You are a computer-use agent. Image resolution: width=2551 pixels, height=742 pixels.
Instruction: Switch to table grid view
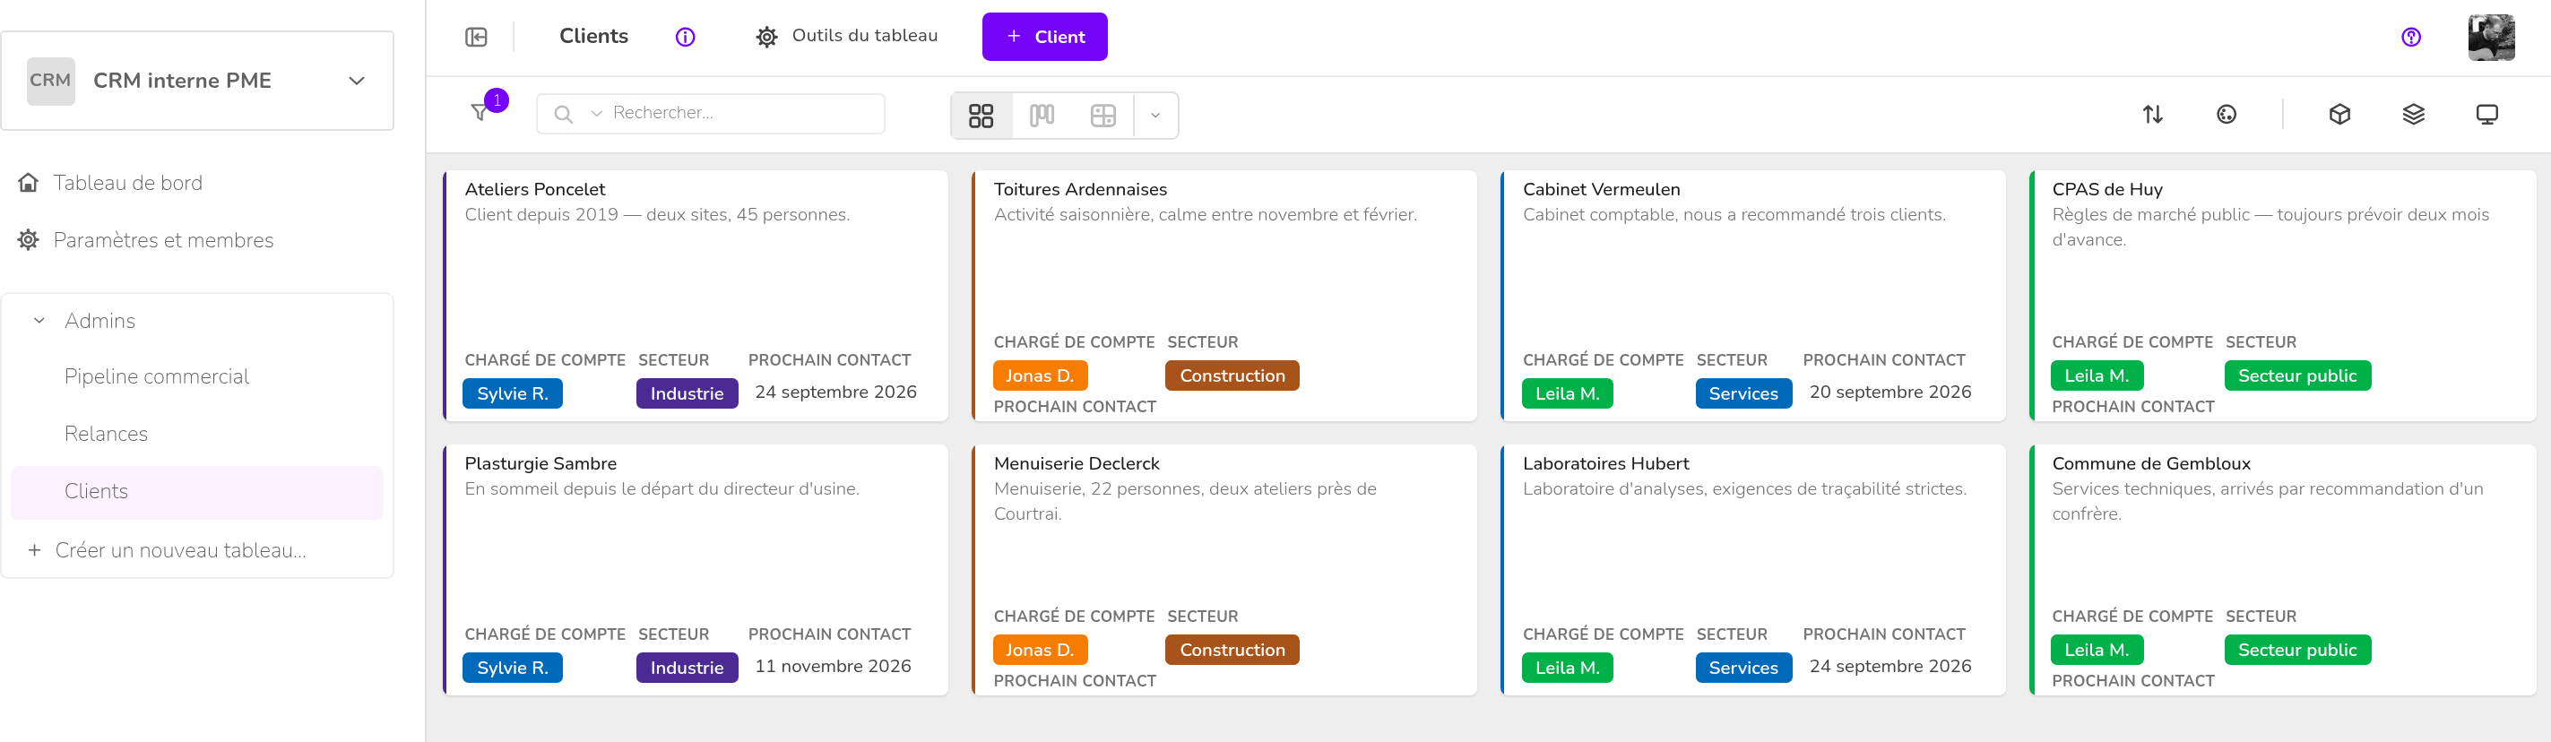(x=1103, y=115)
